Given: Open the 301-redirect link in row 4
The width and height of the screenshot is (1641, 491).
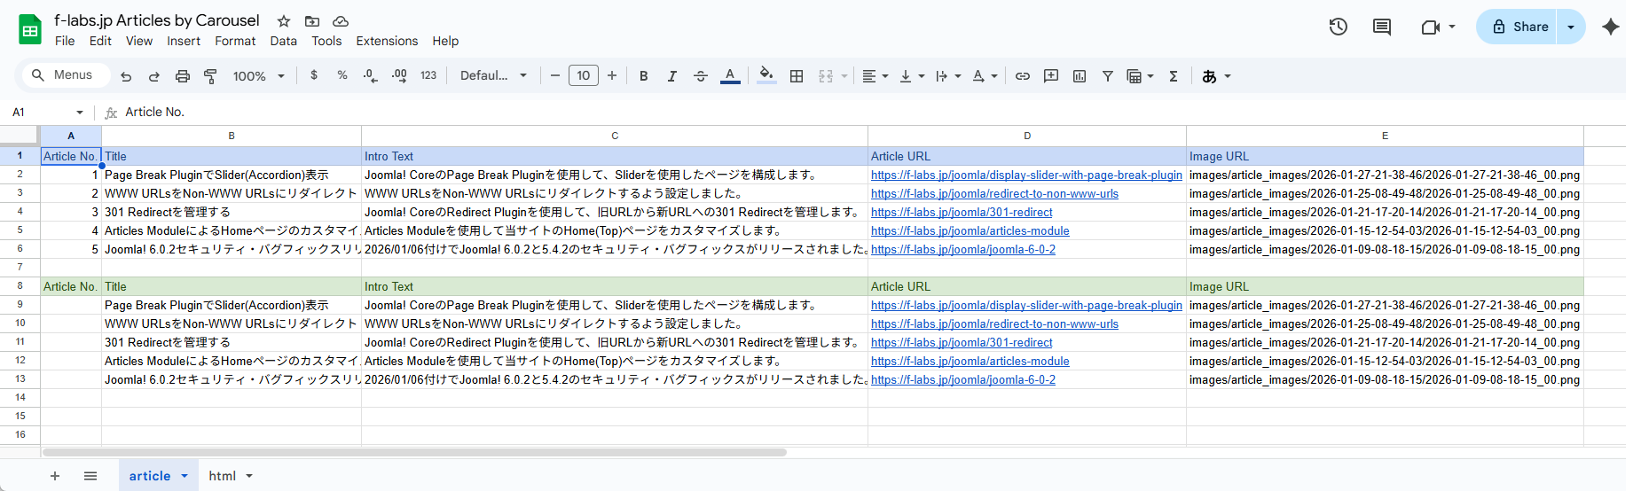Looking at the screenshot, I should coord(961,213).
